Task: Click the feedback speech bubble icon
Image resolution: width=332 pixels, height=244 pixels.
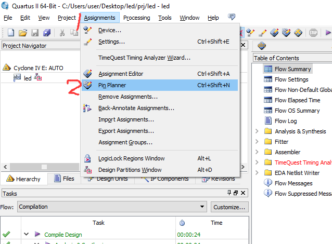Action: 232,17
